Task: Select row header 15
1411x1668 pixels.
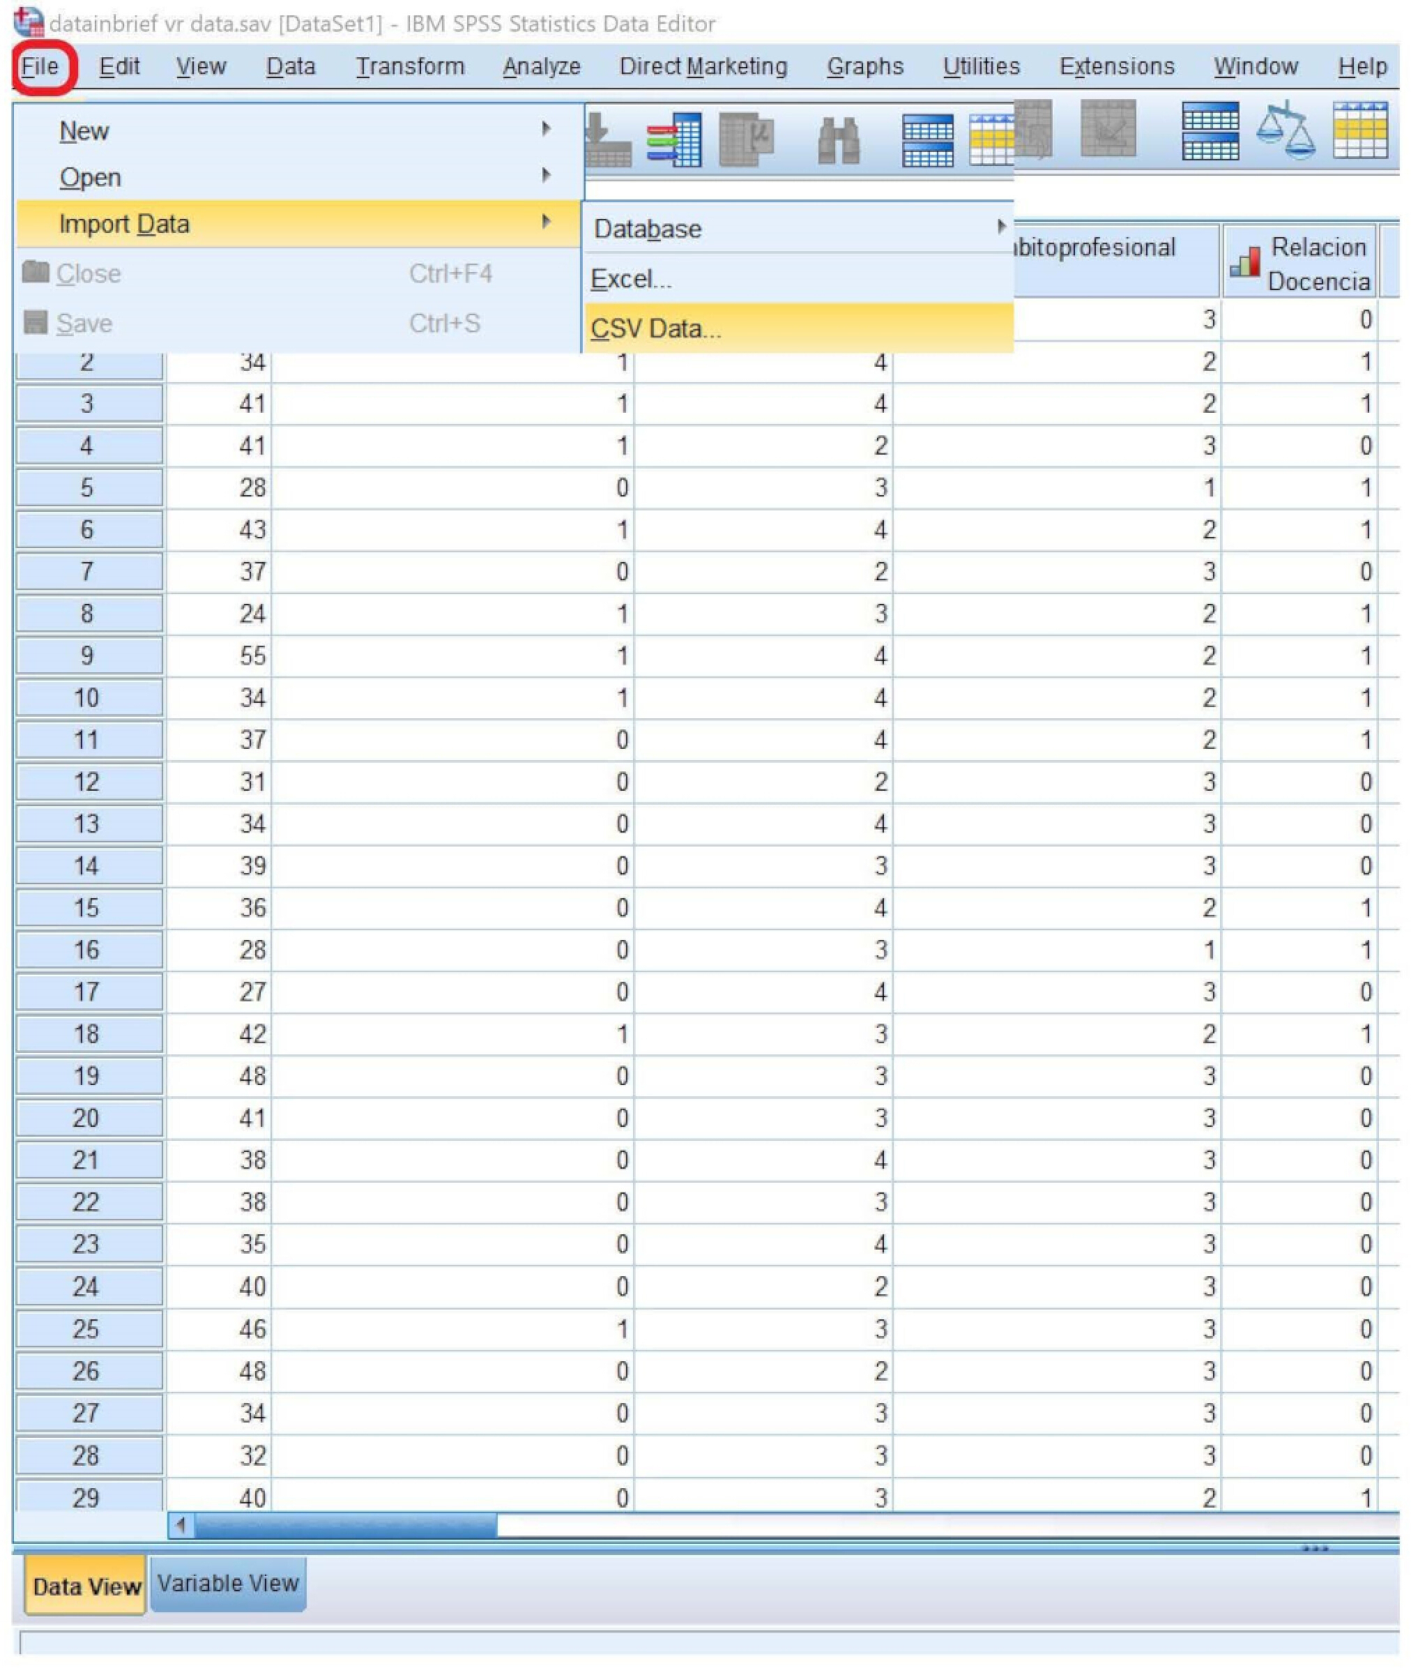Action: point(88,907)
